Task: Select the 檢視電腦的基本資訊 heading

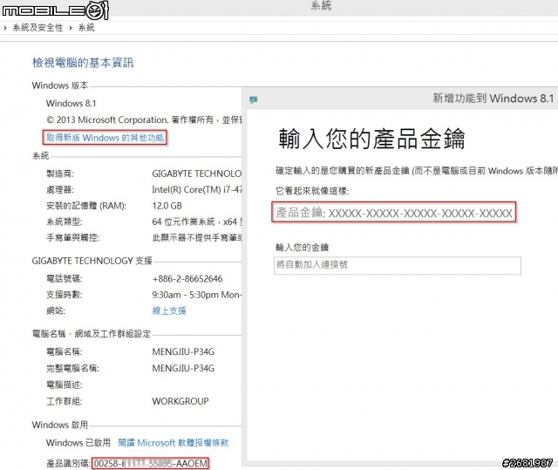Action: click(x=83, y=63)
